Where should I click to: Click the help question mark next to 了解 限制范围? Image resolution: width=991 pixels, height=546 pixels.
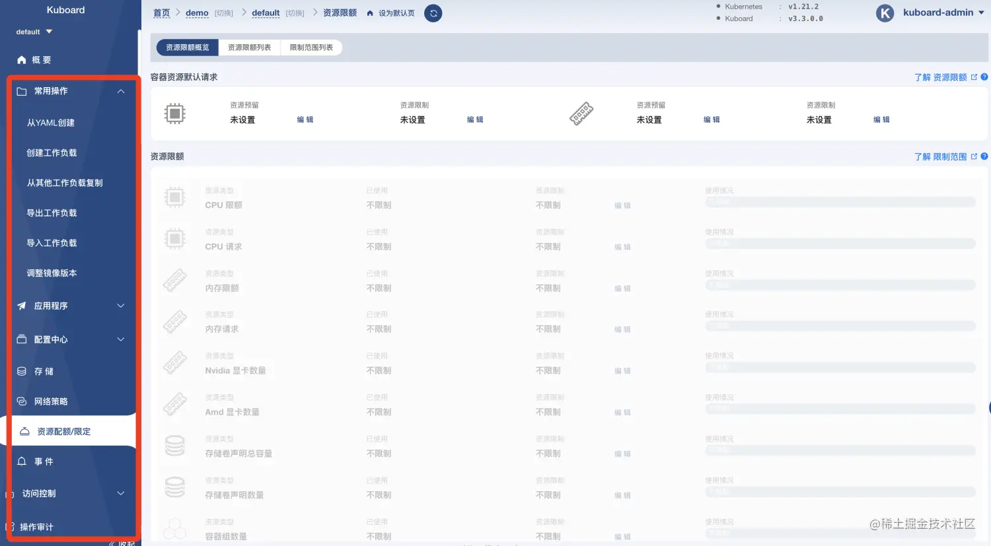[x=984, y=156]
